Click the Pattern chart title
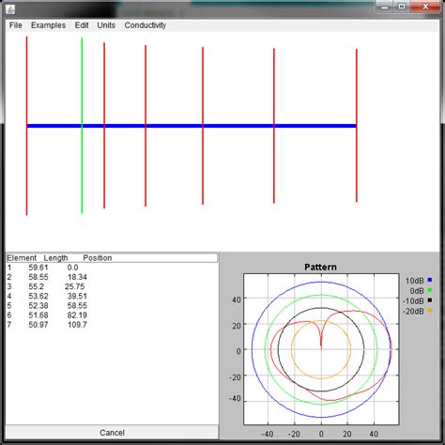Image resolution: width=445 pixels, height=445 pixels. pyautogui.click(x=320, y=267)
